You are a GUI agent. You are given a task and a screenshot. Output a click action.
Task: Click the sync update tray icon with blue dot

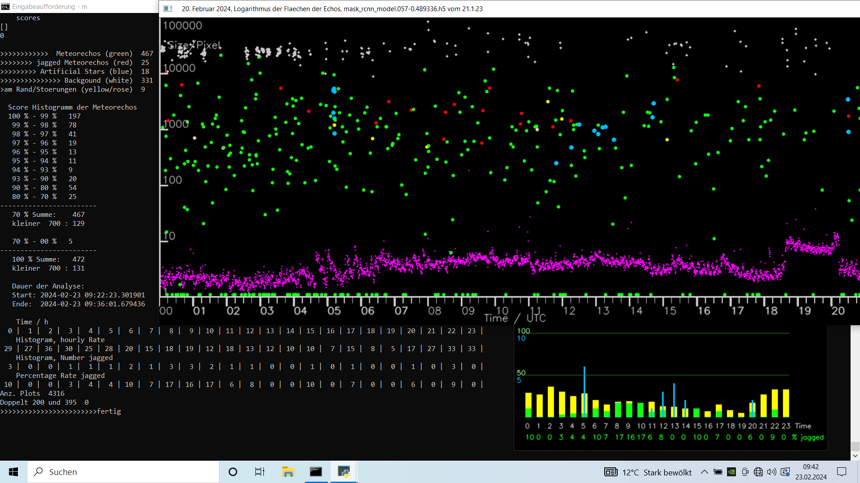[785, 472]
